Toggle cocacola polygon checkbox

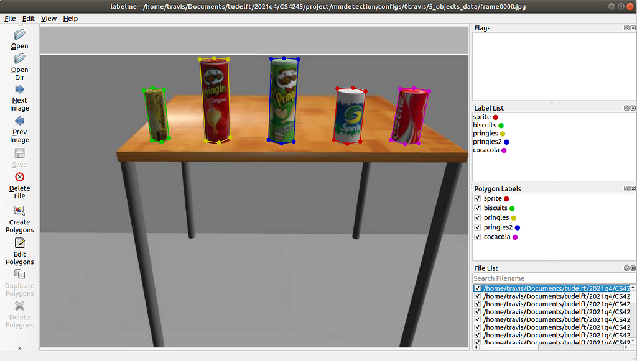coord(478,237)
